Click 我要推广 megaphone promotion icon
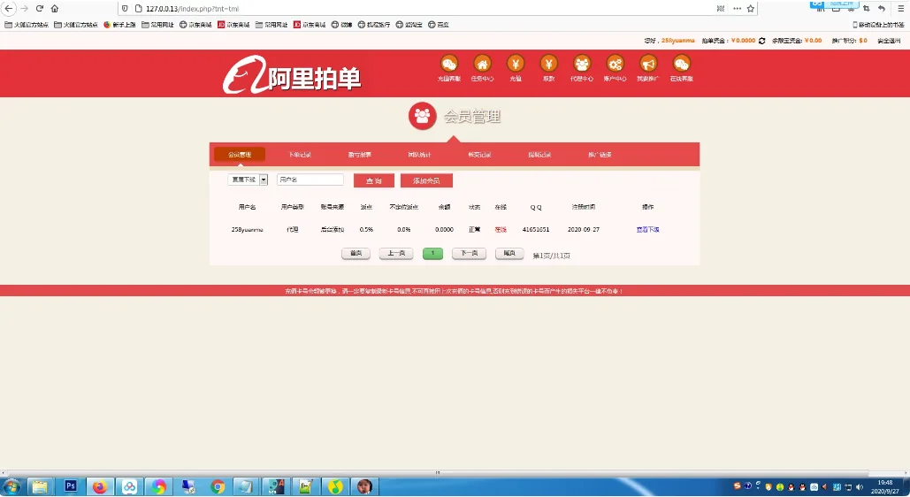The width and height of the screenshot is (910, 497). [648, 64]
